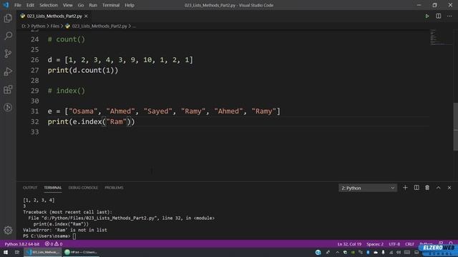Click the "# index()" comment on line 29
This screenshot has width=458, height=257.
pyautogui.click(x=67, y=91)
